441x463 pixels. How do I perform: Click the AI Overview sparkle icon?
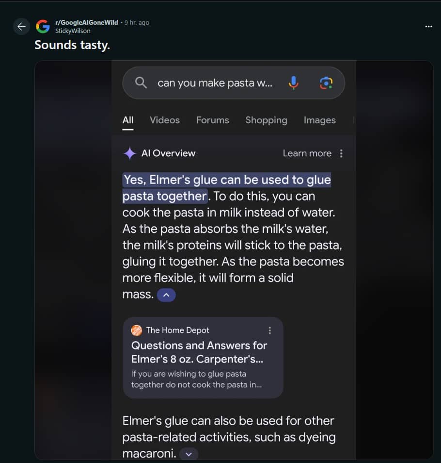click(129, 153)
